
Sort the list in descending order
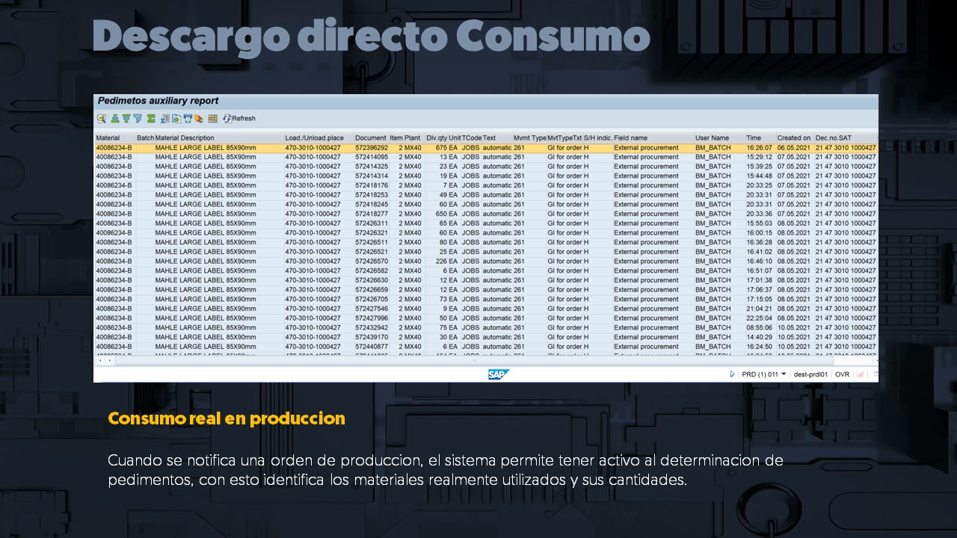(x=126, y=118)
